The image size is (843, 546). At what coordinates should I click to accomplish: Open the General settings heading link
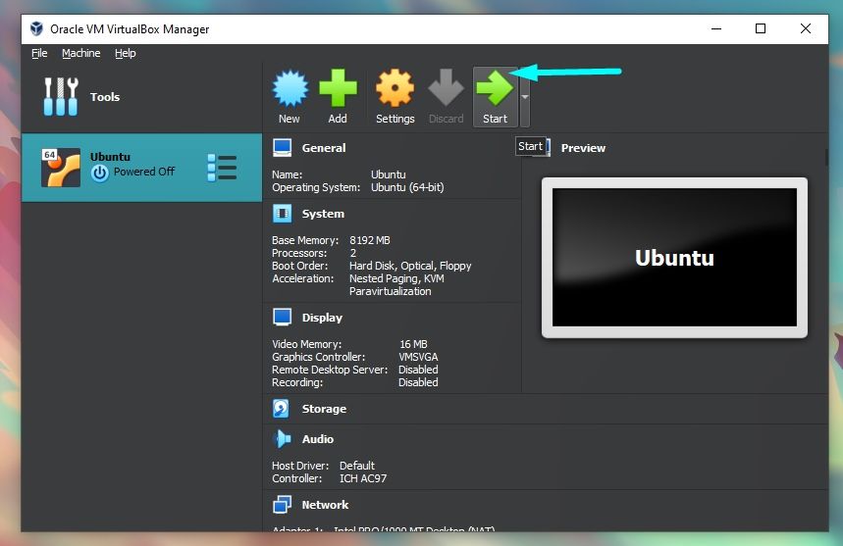click(x=324, y=148)
